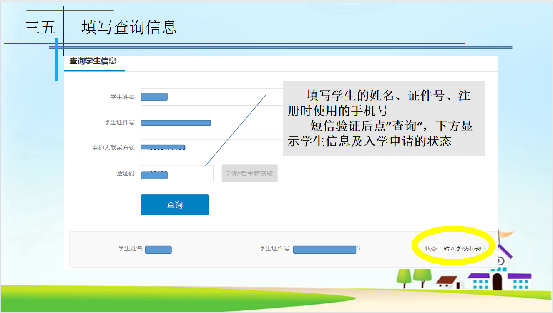The width and height of the screenshot is (553, 313).
Task: Click the 74秒后重新获取 resend button
Action: 249,173
